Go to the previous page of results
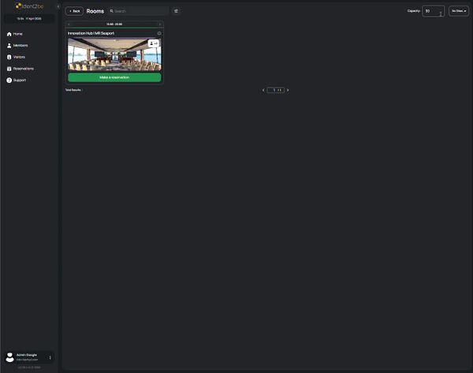Screen dimensions: 473x373 click(x=263, y=91)
